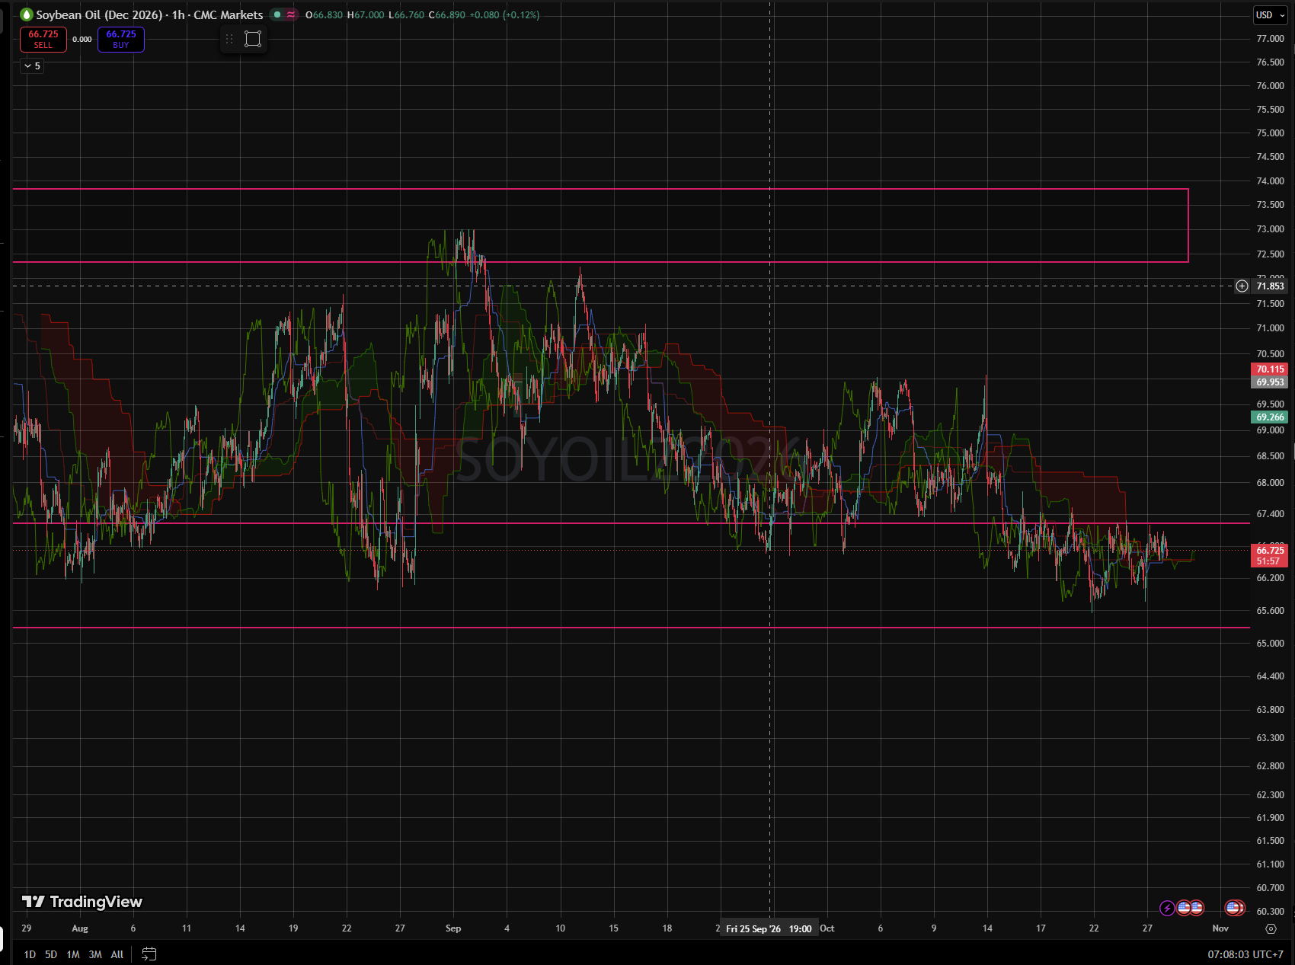The height and width of the screenshot is (965, 1295).
Task: Open the Go to date calendar icon
Action: point(149,954)
